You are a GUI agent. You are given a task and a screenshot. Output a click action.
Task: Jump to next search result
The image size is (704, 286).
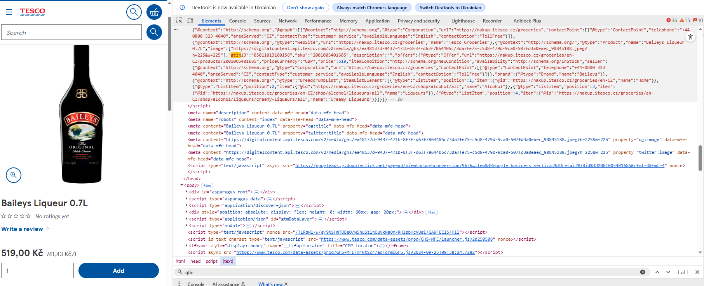[668, 272]
